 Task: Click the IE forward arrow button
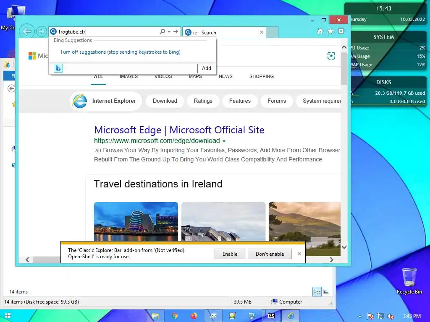42,31
